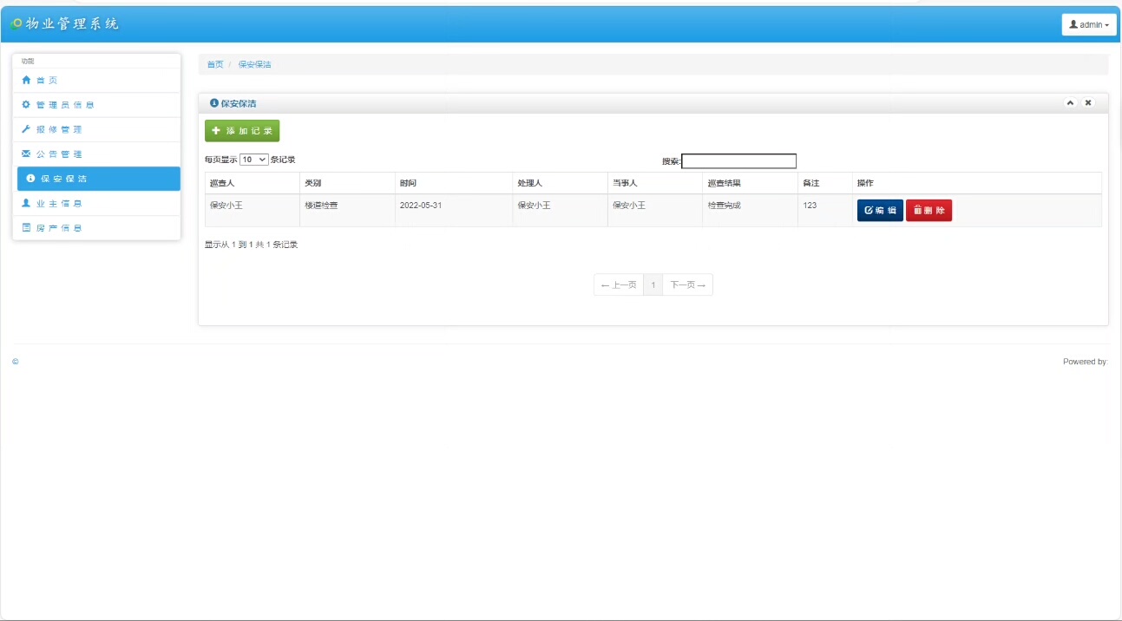Sort by the 处理人 column header
Viewport: 1122px width, 621px height.
click(560, 183)
